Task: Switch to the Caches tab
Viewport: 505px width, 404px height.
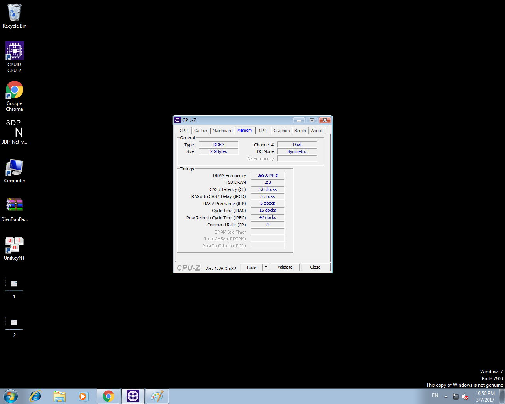Action: (201, 131)
